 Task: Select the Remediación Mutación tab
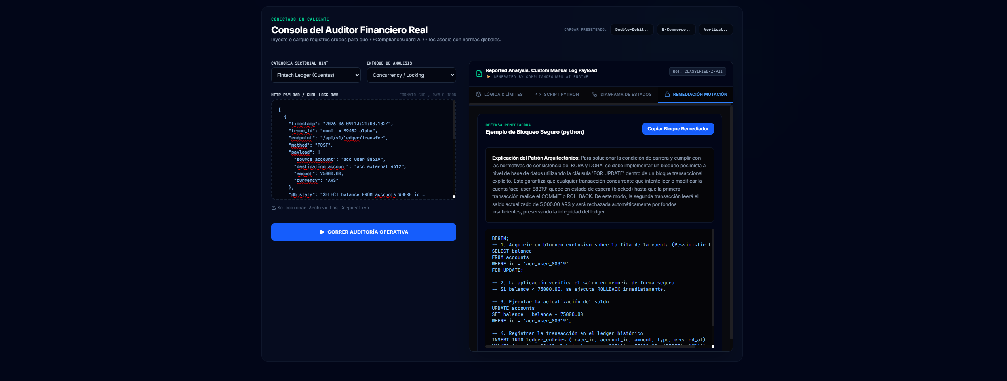coord(695,95)
